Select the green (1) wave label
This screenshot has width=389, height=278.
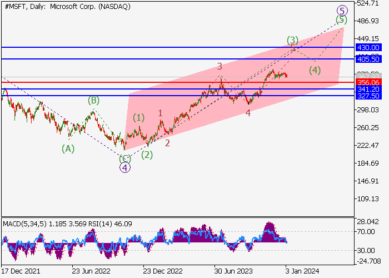pyautogui.click(x=139, y=118)
